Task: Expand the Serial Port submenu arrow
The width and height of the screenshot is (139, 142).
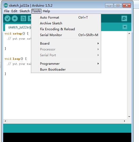Action: point(98,55)
